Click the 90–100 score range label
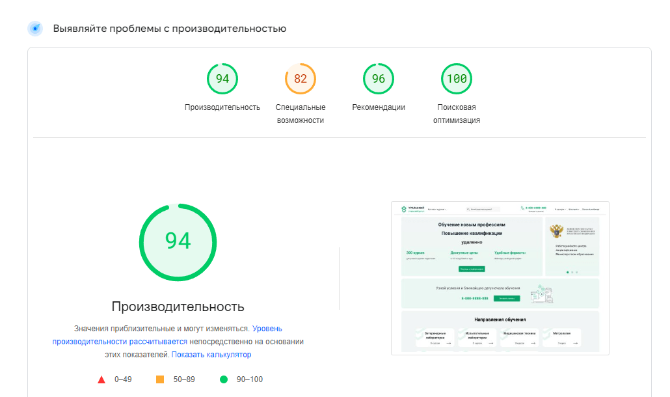670x397 pixels. tap(248, 379)
